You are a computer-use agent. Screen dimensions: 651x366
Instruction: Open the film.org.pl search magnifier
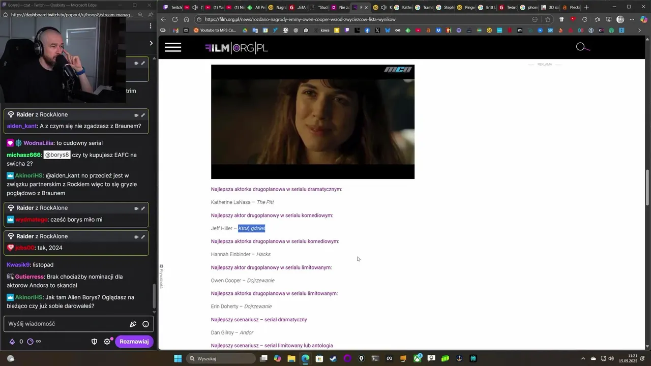coord(582,47)
